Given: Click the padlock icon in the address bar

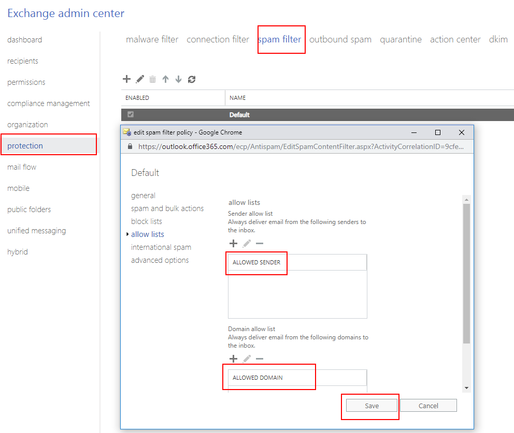Looking at the screenshot, I should [x=130, y=146].
